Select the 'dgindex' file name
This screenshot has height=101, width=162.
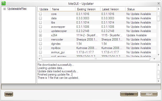point(56,44)
